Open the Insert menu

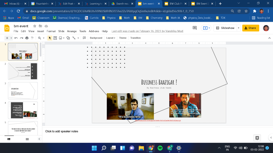[41, 31]
